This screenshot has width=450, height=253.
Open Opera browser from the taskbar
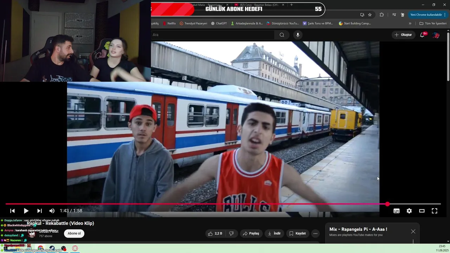(75, 248)
